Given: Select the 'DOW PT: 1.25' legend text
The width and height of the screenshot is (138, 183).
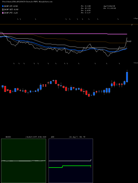Looking at the screenshot, I should tap(11, 13).
